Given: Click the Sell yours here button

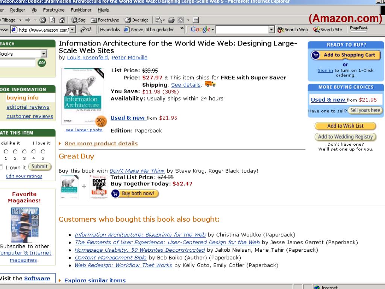Looking at the screenshot, I should click(365, 110).
